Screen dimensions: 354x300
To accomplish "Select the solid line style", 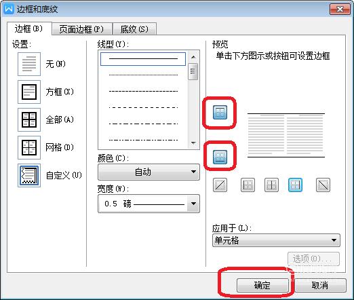I will point(143,59).
